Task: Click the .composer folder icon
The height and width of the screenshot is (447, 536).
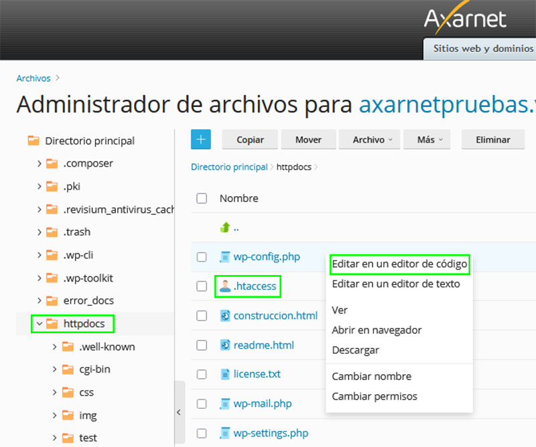Action: [52, 163]
